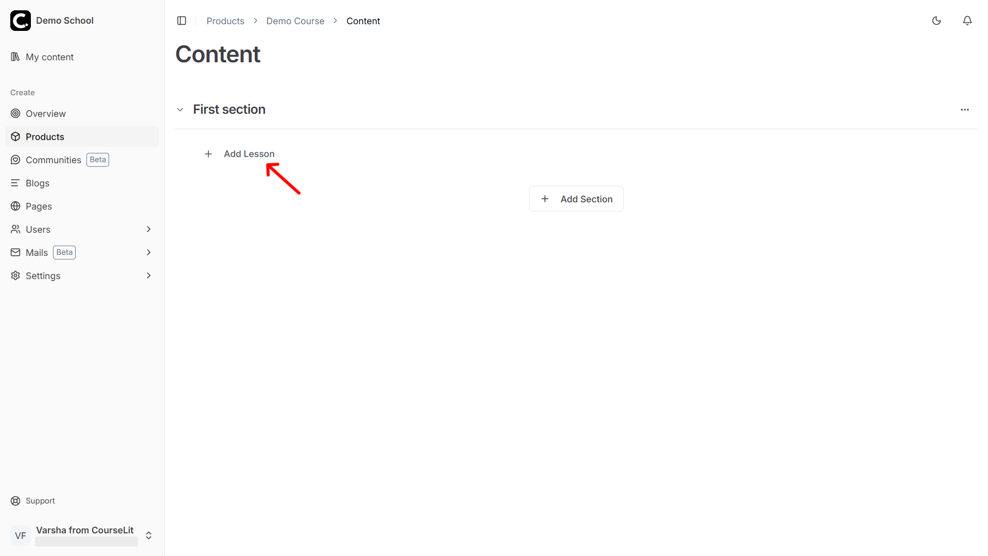The width and height of the screenshot is (988, 556).
Task: Expand the Users submenu chevron
Action: coord(149,230)
